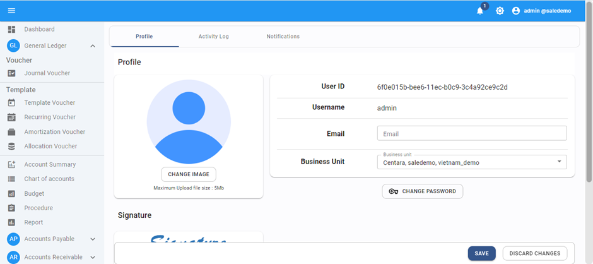Open the hamburger menu icon
593x264 pixels.
click(11, 11)
